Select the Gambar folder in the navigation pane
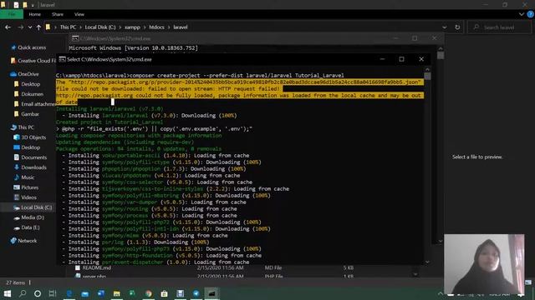This screenshot has width=535, height=300. [27, 114]
